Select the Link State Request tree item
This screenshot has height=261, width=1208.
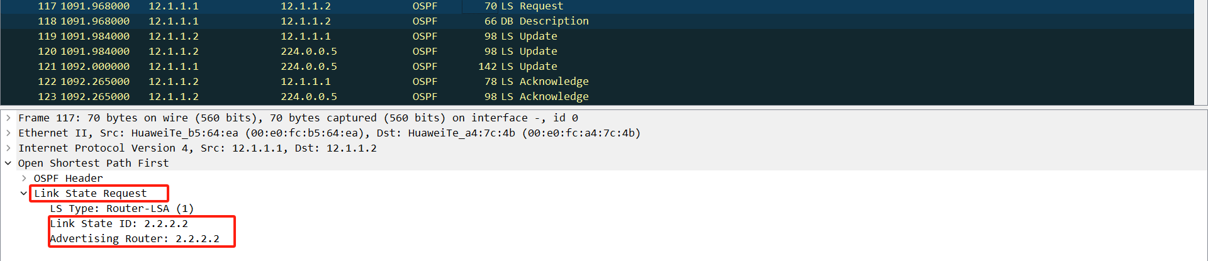91,193
